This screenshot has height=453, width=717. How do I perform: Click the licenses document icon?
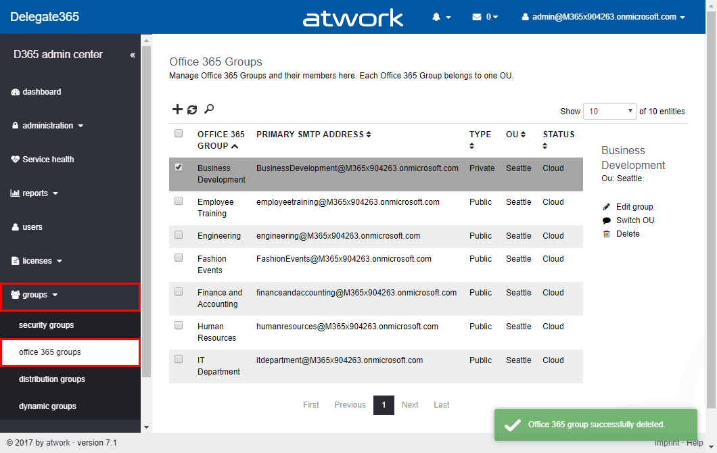[x=15, y=261]
